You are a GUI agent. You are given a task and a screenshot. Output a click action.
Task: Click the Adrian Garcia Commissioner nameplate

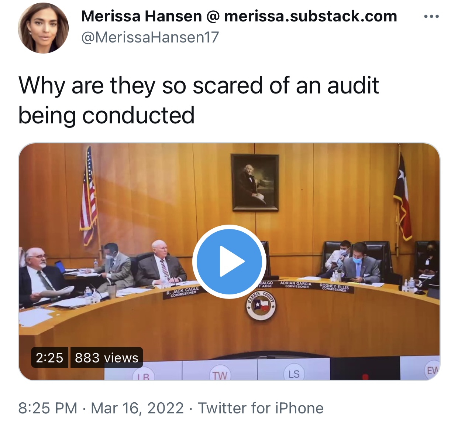click(296, 285)
